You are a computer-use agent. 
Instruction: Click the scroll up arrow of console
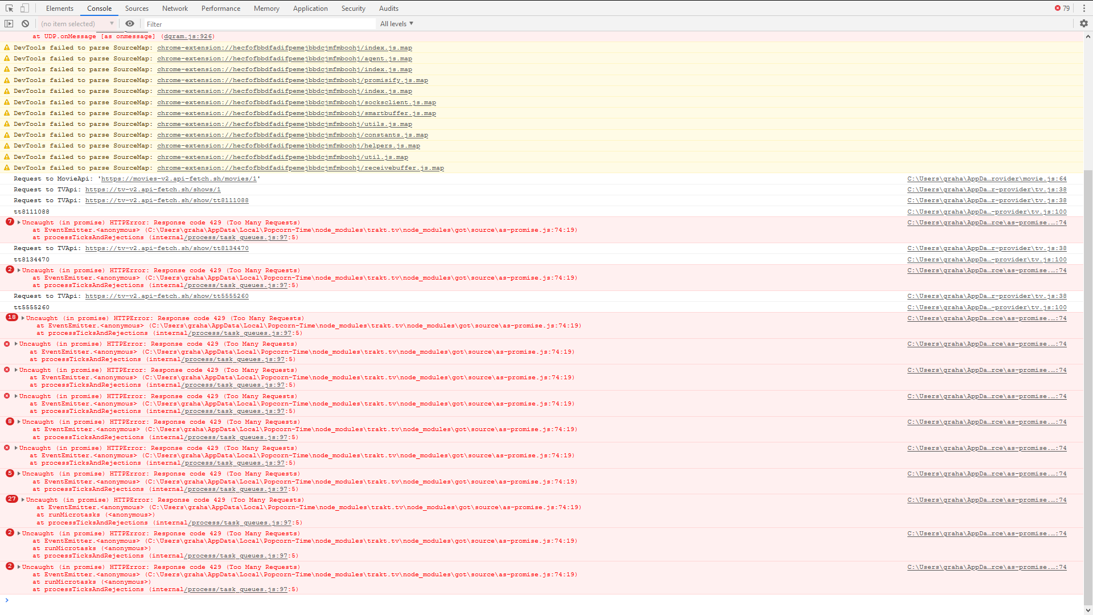pos(1088,36)
